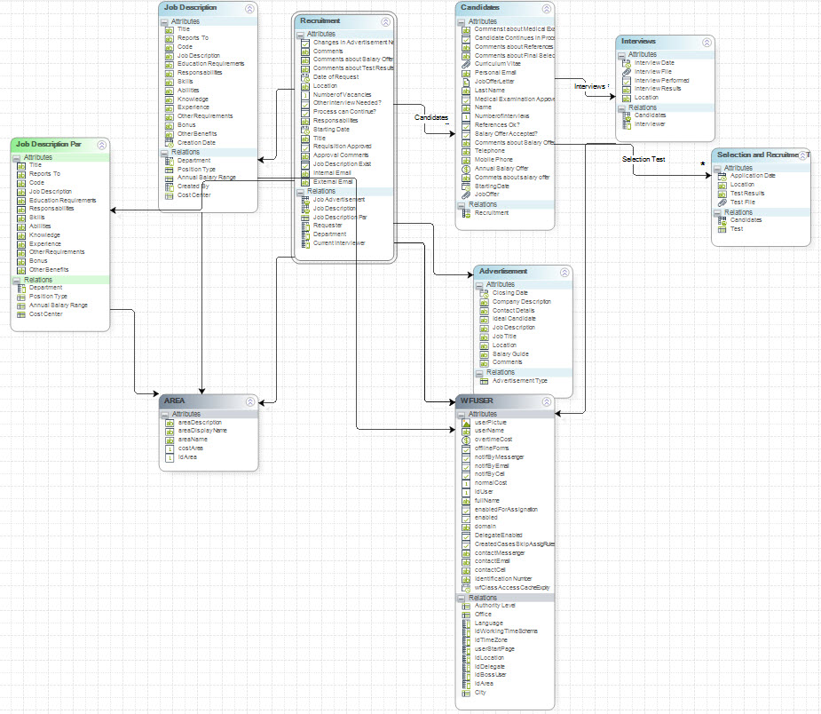
Task: Select the Job Description Par entity header
Action: (x=50, y=144)
